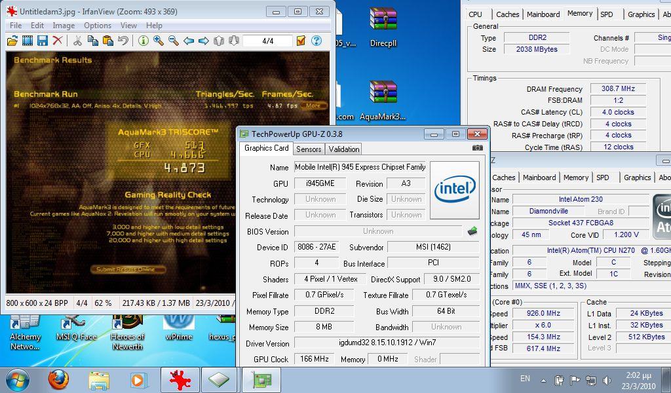This screenshot has height=393, width=671.
Task: Switch to IrfanView taskbar button
Action: (180, 380)
